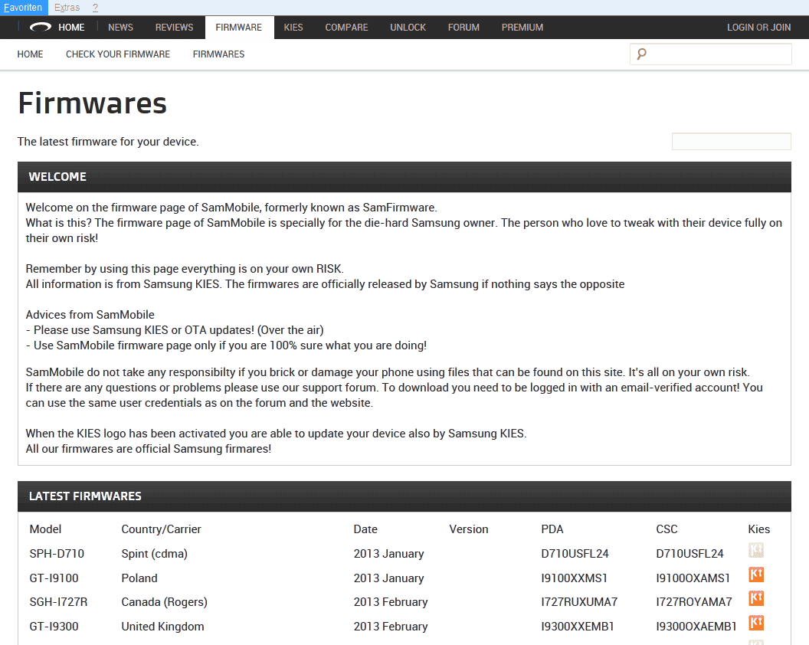Select model SPH-D710 in the table
Viewport: 809px width, 645px height.
point(57,554)
